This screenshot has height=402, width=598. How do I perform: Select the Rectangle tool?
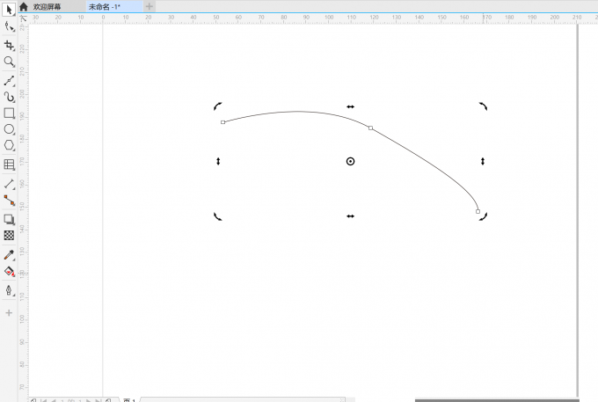(9, 113)
